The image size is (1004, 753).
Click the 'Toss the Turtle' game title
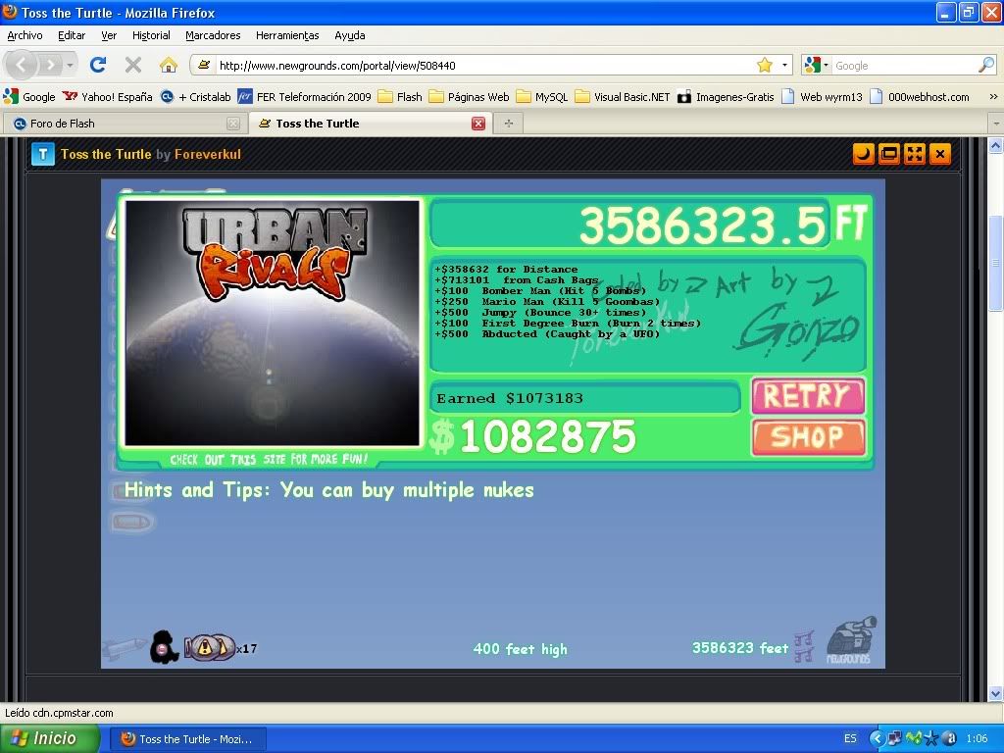click(x=106, y=154)
